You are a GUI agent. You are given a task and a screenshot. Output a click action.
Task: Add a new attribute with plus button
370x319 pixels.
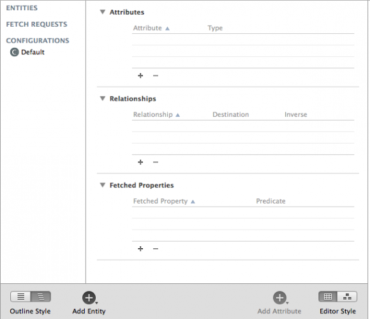(140, 75)
